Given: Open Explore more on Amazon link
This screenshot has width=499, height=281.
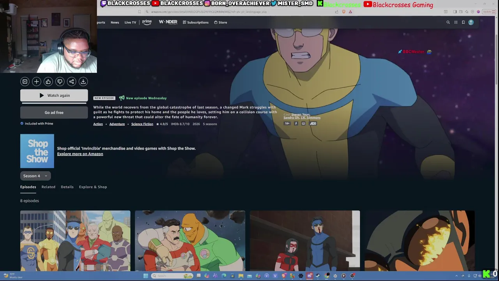Looking at the screenshot, I should point(80,154).
